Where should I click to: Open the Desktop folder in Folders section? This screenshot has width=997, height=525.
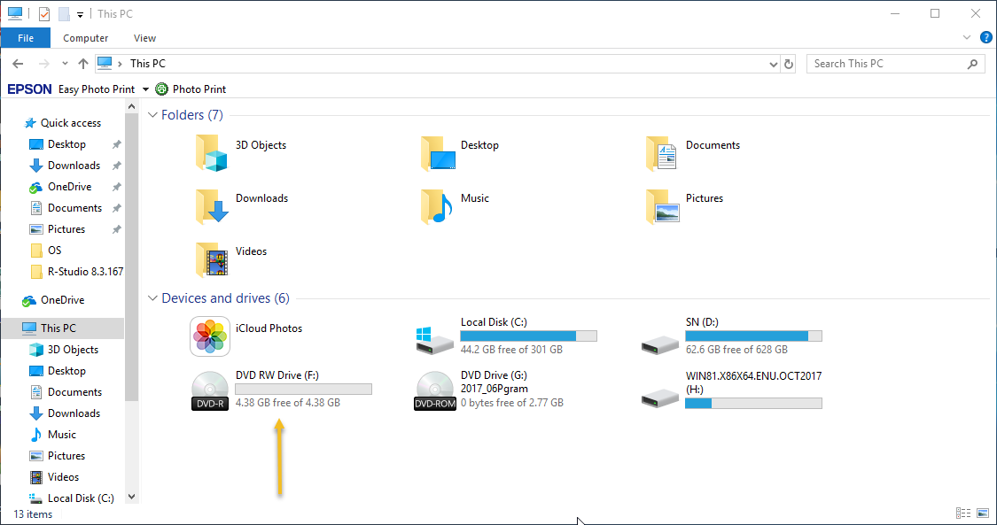(x=439, y=154)
